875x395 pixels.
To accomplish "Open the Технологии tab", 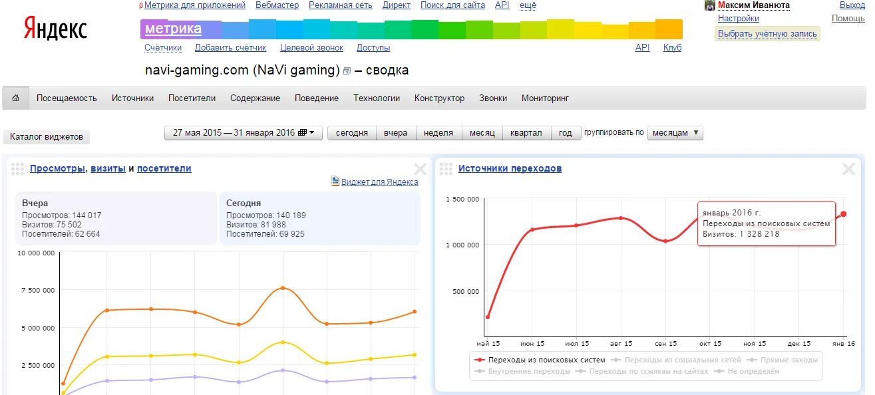I will (x=377, y=98).
